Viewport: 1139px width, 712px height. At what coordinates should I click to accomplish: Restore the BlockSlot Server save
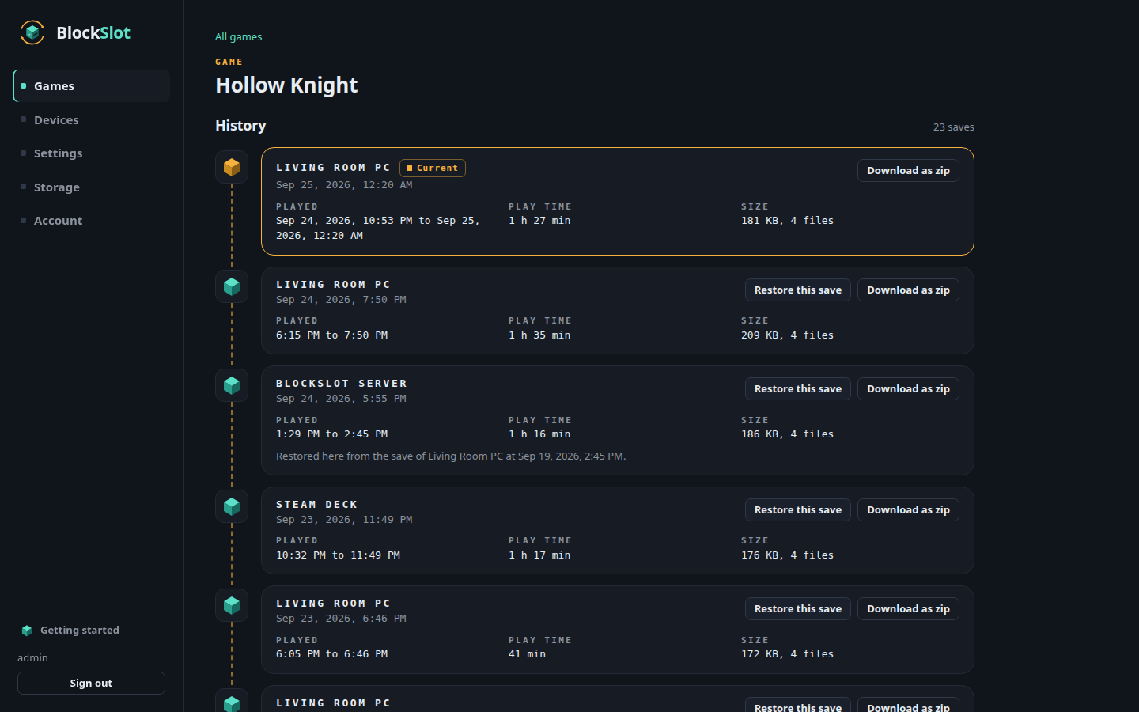point(797,389)
